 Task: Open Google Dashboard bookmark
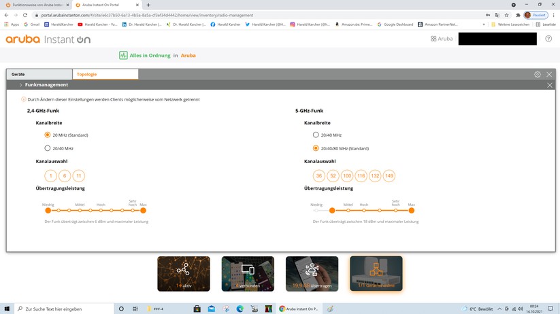coord(395,24)
